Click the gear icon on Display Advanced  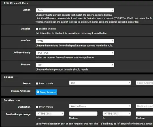38,92
